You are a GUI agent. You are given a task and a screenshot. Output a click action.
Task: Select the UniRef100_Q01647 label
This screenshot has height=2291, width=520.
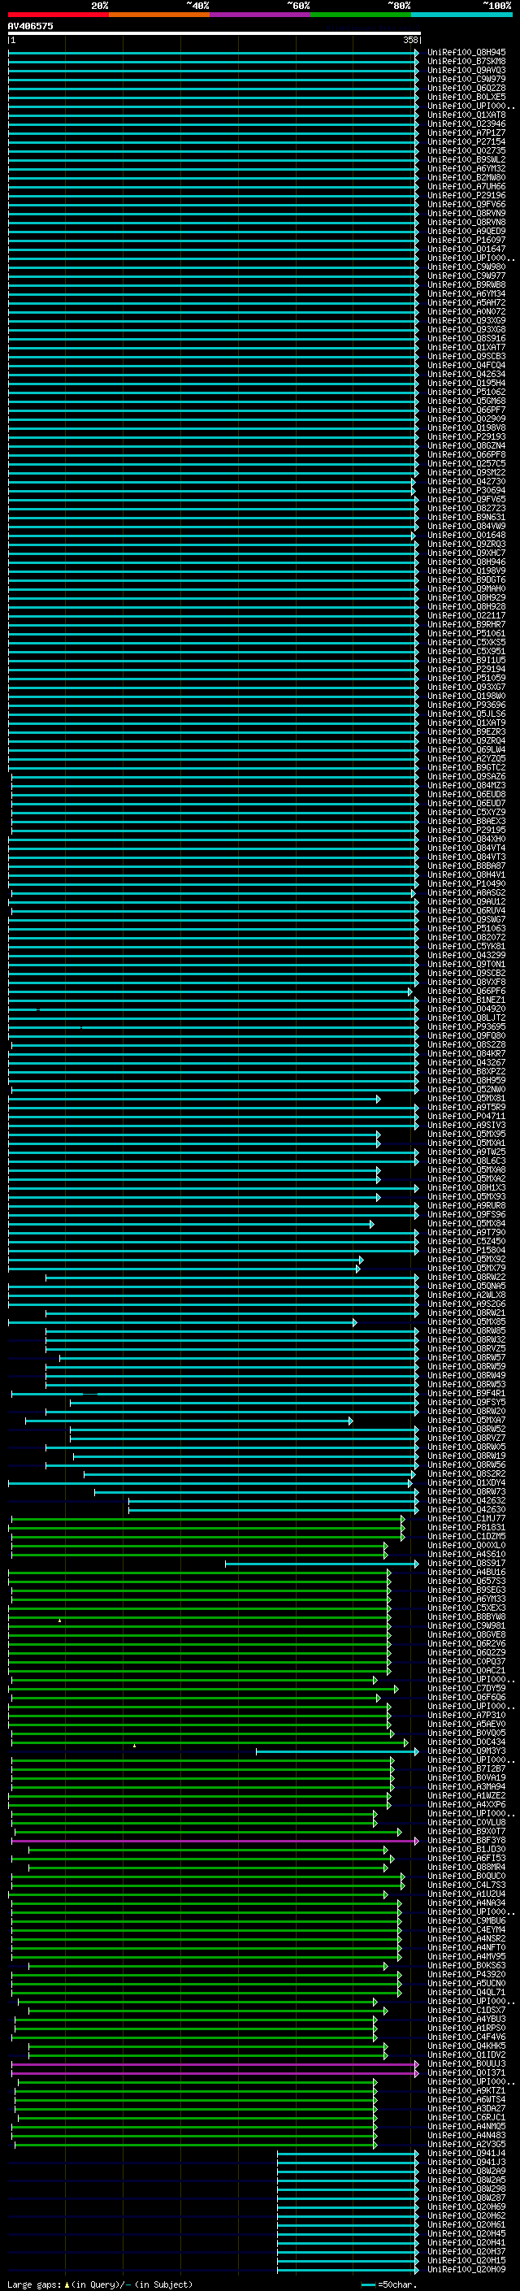click(466, 249)
